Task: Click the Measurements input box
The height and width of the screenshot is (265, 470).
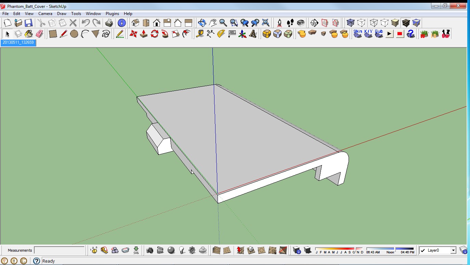Action: pyautogui.click(x=60, y=250)
